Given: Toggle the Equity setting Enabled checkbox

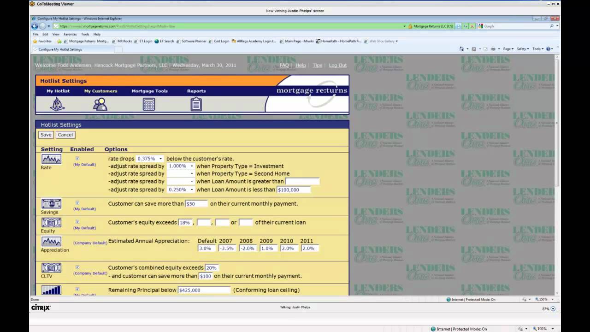Looking at the screenshot, I should [77, 221].
